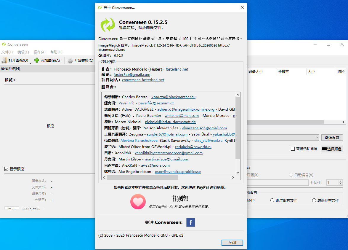Click the file list horizontal scrollbar thumb
The width and height of the screenshot is (348, 250).
coord(285,122)
